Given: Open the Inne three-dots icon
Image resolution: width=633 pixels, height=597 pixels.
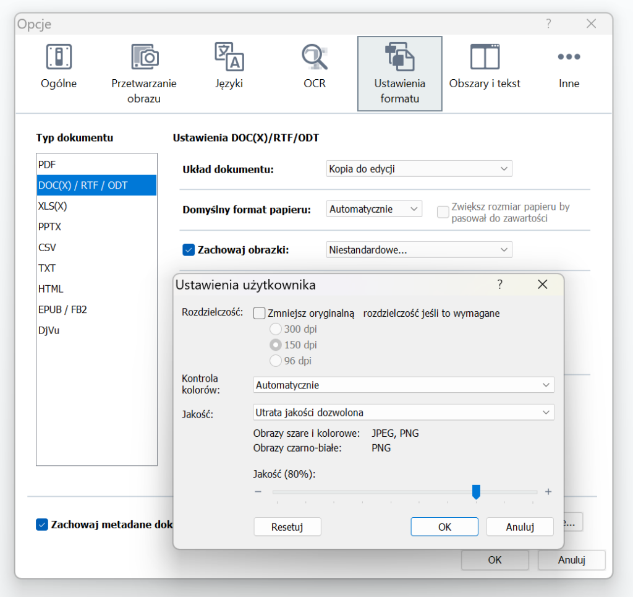Looking at the screenshot, I should 569,58.
